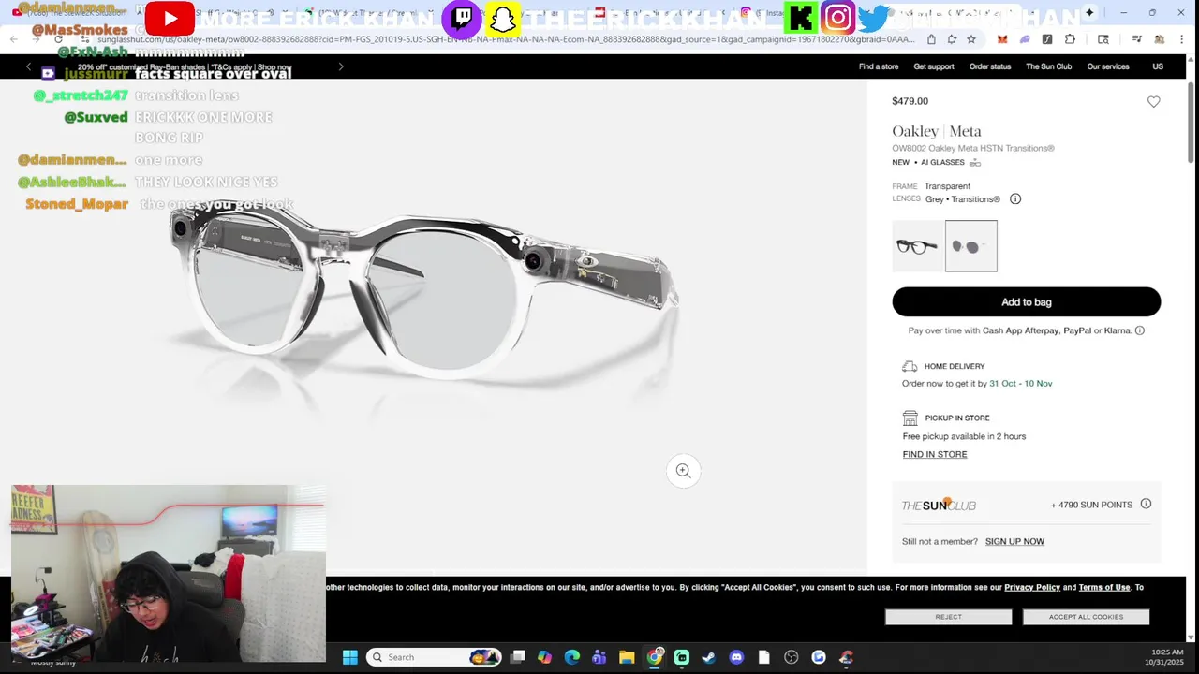Add the Oakley Meta glasses to bag
Image resolution: width=1199 pixels, height=674 pixels.
1027,302
